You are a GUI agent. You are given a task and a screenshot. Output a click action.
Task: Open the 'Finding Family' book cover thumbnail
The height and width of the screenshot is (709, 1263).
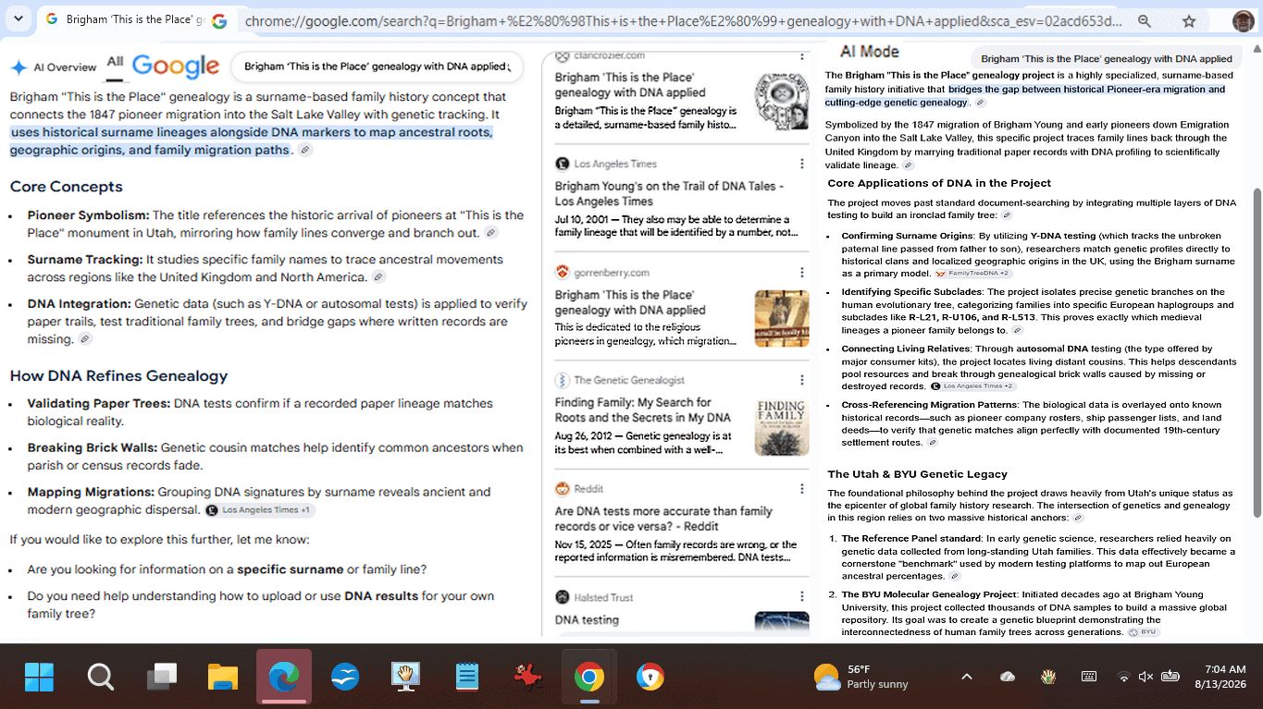click(x=782, y=426)
